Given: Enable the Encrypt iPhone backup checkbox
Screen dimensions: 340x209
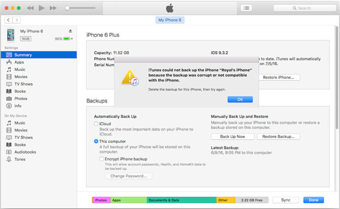Looking at the screenshot, I should pyautogui.click(x=101, y=159).
